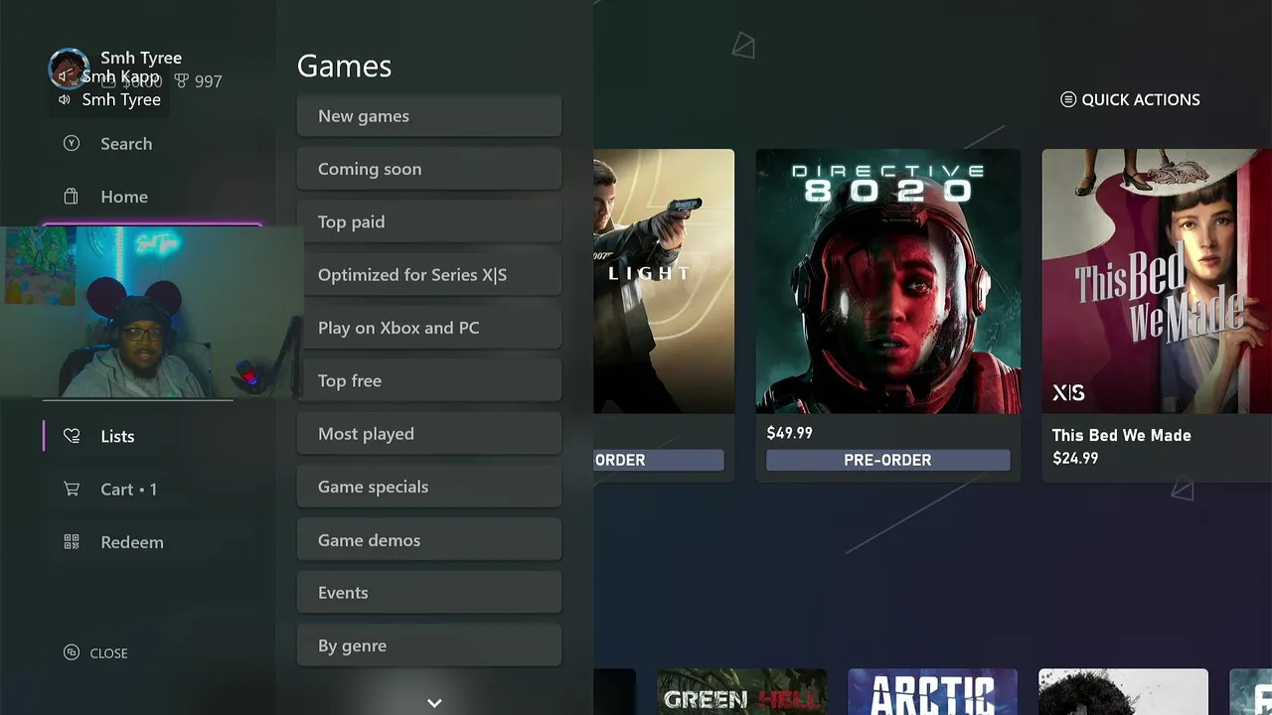The height and width of the screenshot is (715, 1272).
Task: Open Arctic game tile
Action: pyautogui.click(x=932, y=692)
